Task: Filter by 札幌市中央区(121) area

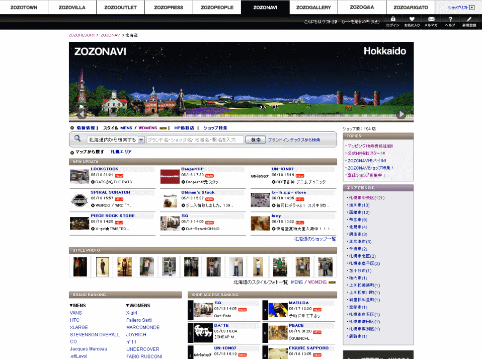Action: pos(367,198)
